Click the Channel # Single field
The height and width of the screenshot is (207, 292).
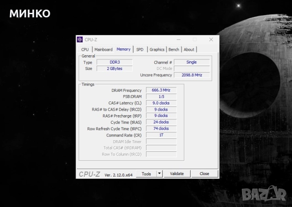tap(192, 62)
